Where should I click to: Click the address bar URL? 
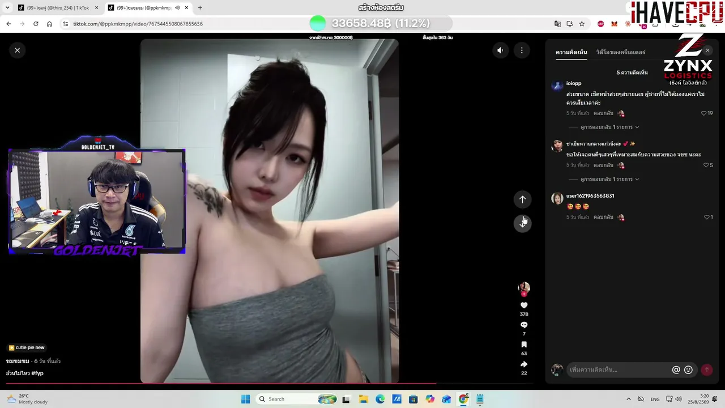138,24
